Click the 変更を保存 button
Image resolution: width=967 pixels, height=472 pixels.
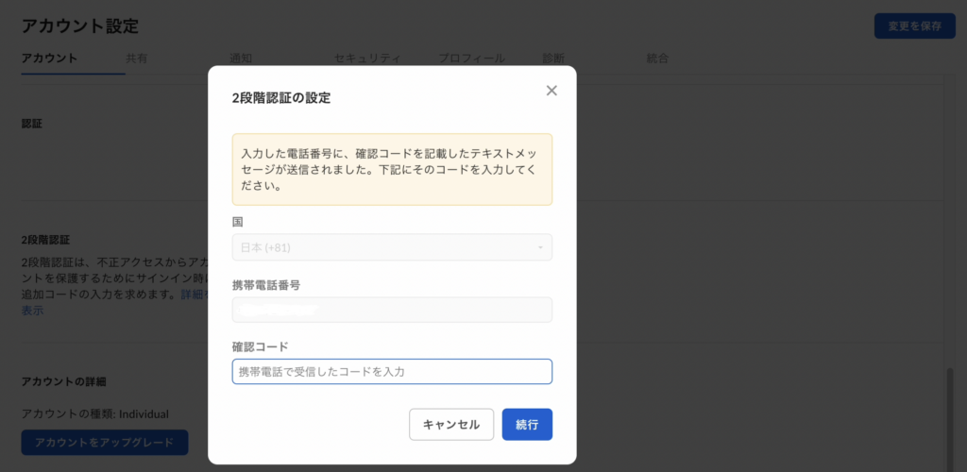pyautogui.click(x=914, y=25)
